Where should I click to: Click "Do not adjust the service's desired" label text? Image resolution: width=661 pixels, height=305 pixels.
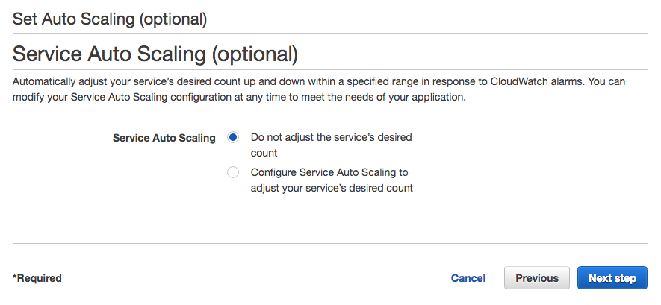pos(331,138)
